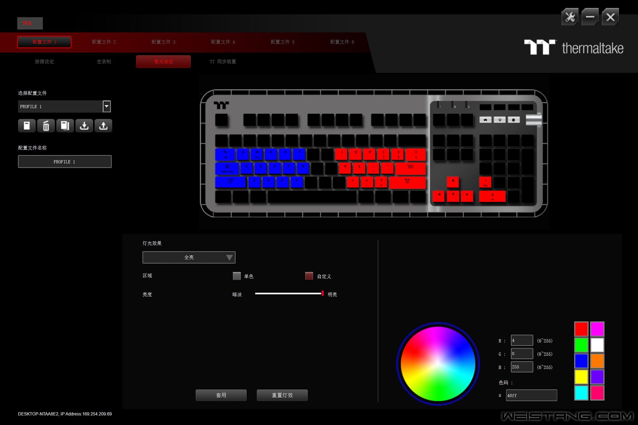The width and height of the screenshot is (638, 425).
Task: Click the B value input field
Action: (522, 367)
